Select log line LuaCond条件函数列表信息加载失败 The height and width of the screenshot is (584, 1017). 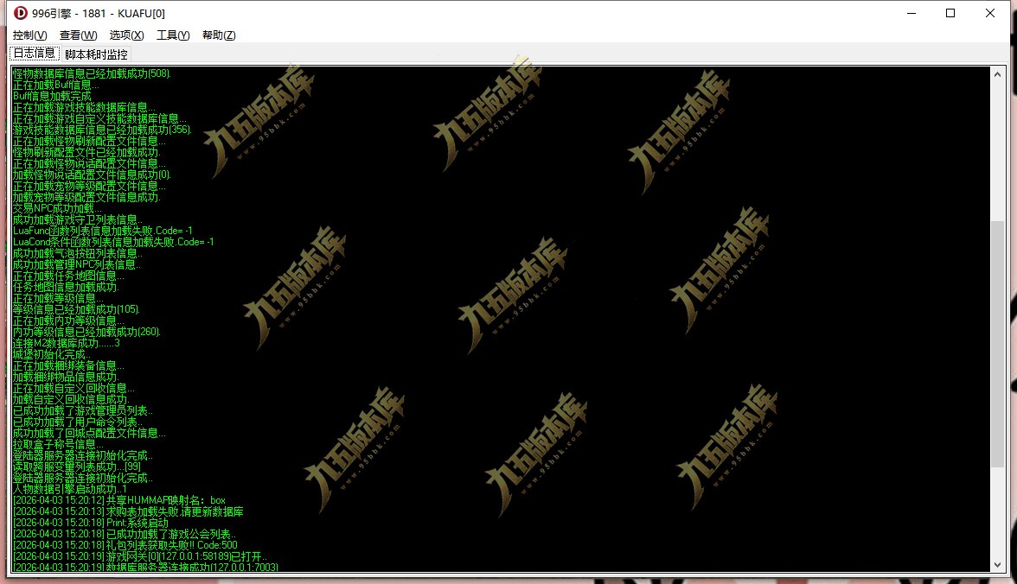112,242
